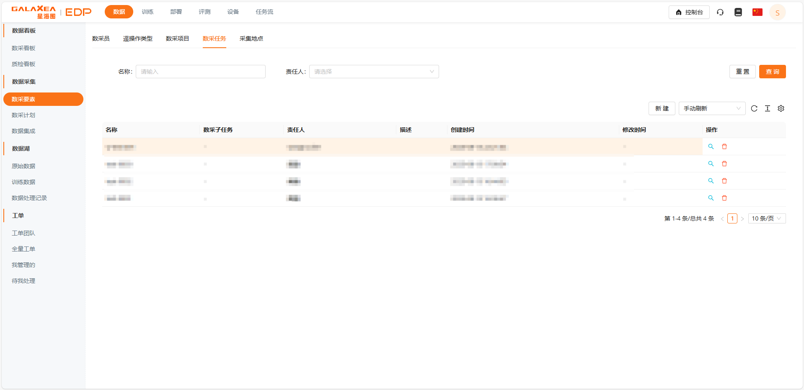Open 数采计划 in the sidebar
Screen dimensions: 804x390
tap(23, 115)
